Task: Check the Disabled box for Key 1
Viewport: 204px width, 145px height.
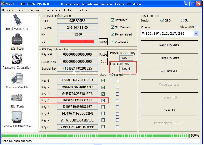Action: tap(117, 80)
